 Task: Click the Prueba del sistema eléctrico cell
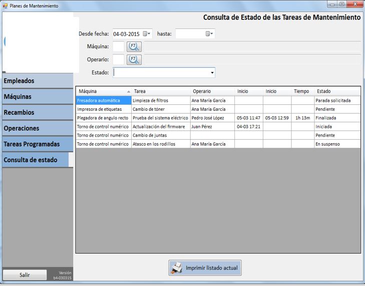(x=161, y=118)
